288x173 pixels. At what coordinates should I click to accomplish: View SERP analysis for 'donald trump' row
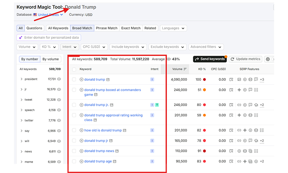click(x=231, y=80)
